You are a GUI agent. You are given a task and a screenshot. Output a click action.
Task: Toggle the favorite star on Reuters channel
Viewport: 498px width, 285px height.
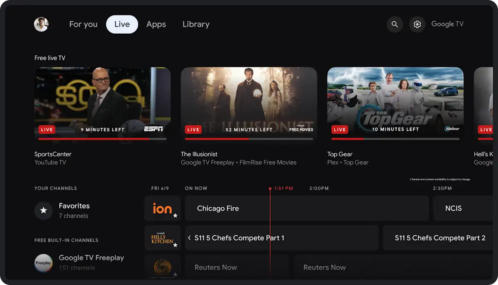coord(176,274)
